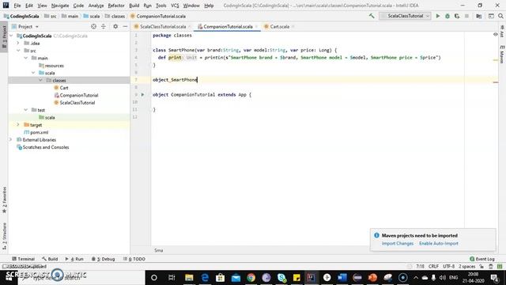
Task: Launch Microsoft Edge from taskbar
Action: (x=205, y=278)
